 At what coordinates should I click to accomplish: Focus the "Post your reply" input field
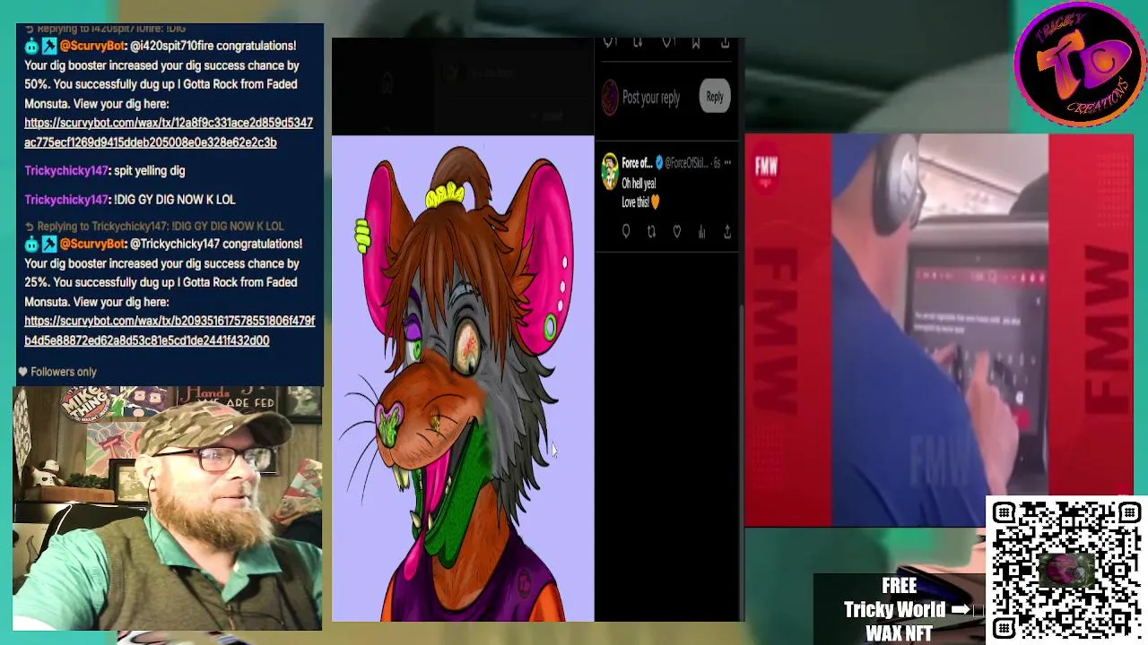tap(651, 98)
